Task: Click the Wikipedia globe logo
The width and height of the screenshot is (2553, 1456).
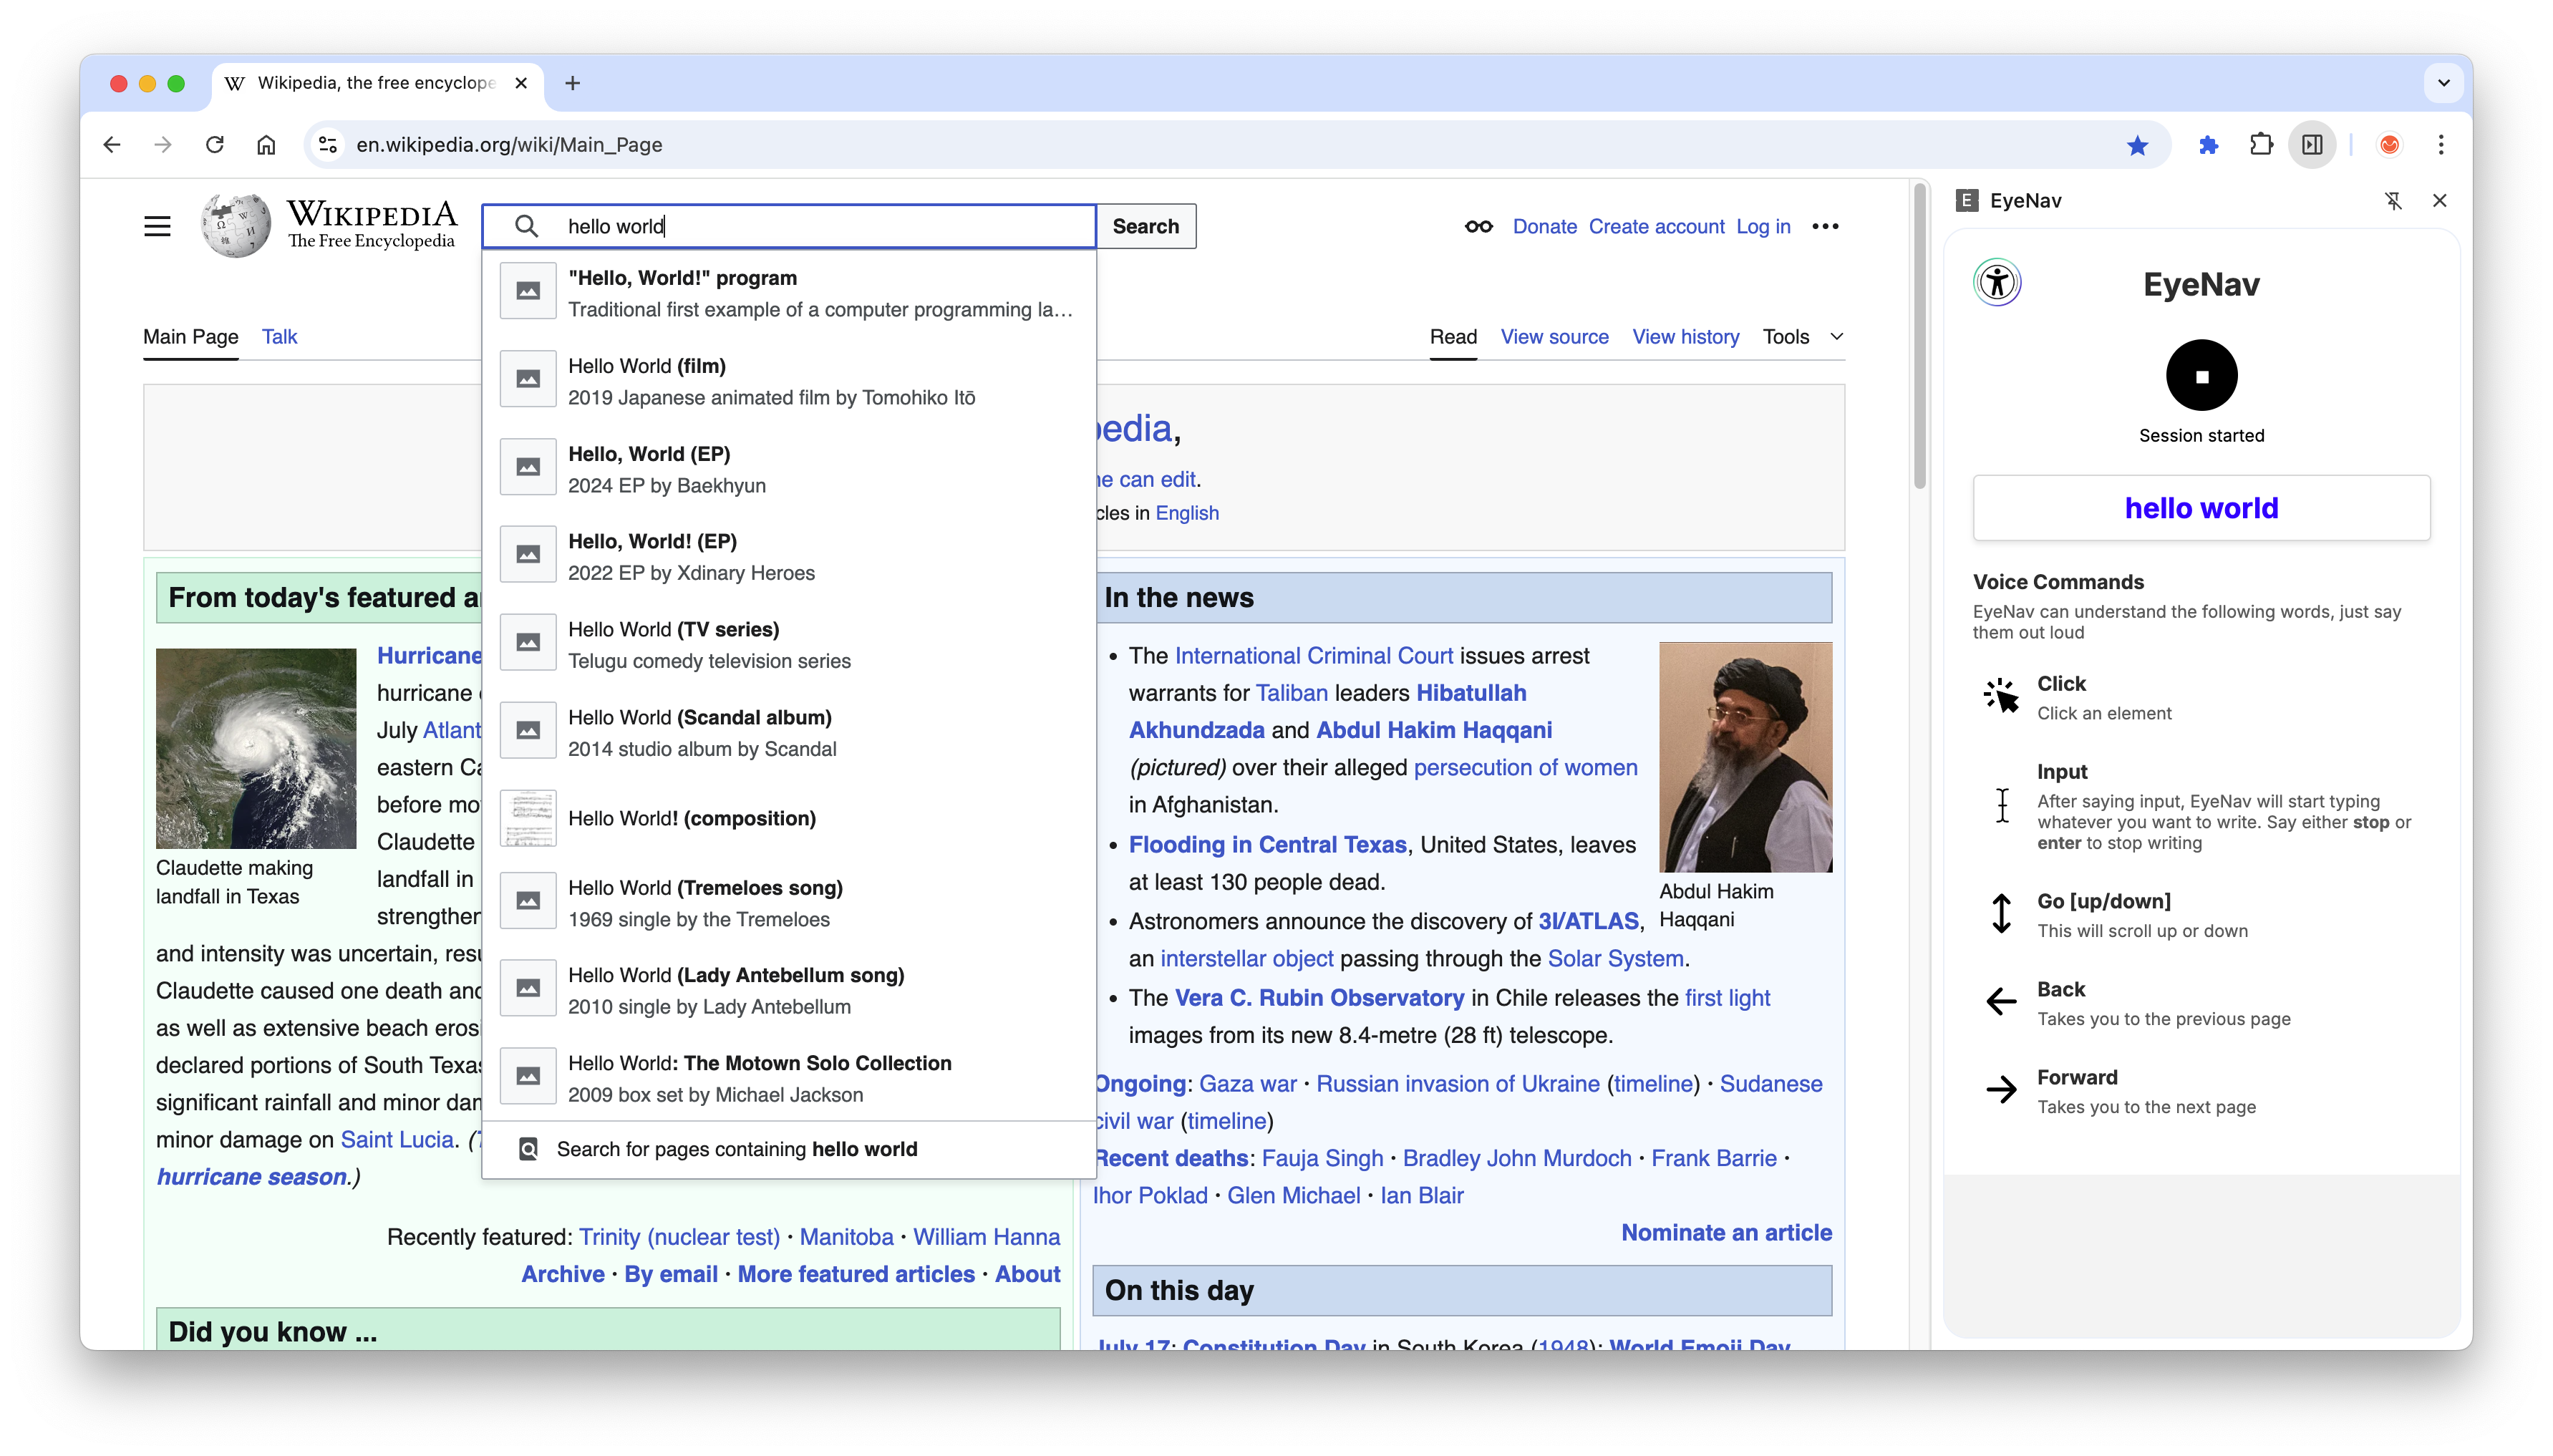Action: [235, 226]
